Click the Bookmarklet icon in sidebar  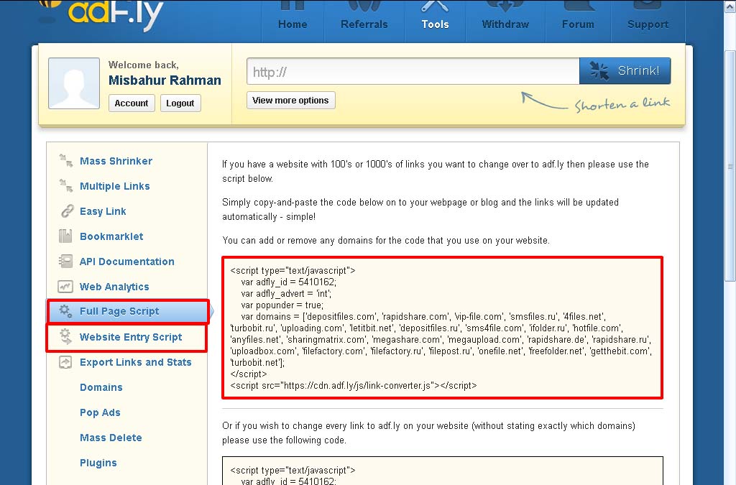pyautogui.click(x=66, y=236)
